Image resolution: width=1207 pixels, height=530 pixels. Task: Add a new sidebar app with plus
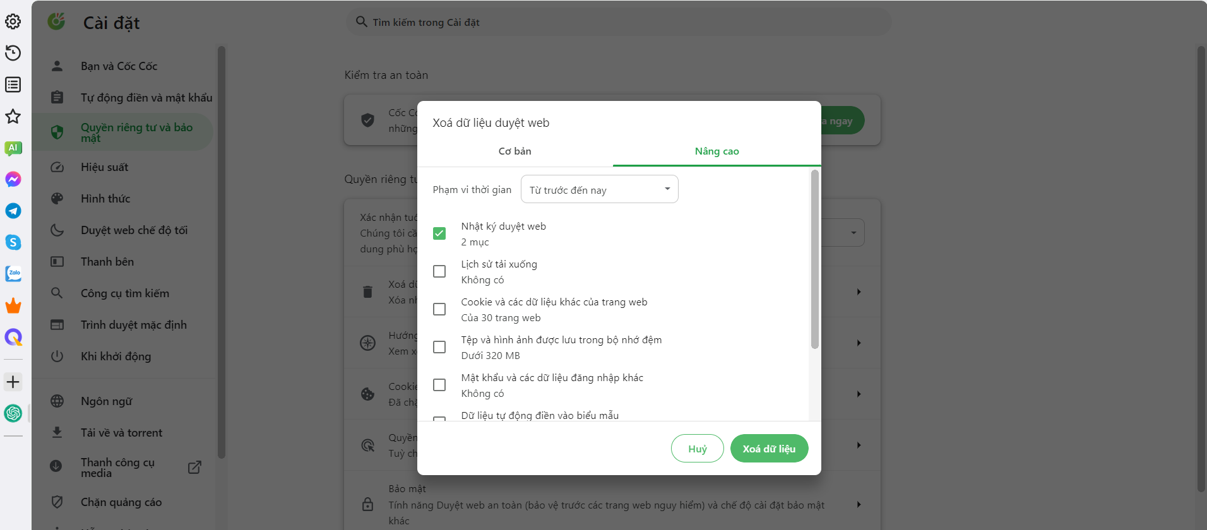[x=13, y=382]
